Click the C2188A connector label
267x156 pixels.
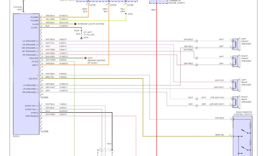45,97
